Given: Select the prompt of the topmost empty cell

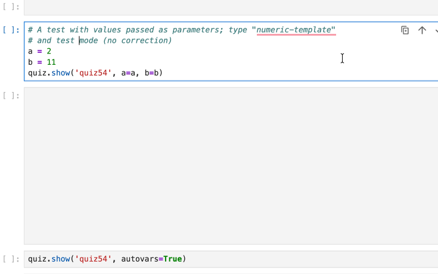Looking at the screenshot, I should pyautogui.click(x=12, y=7).
